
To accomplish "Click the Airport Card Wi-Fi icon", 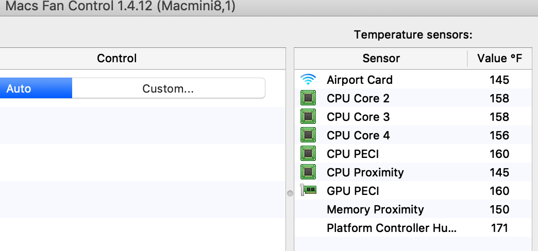I will [x=308, y=80].
